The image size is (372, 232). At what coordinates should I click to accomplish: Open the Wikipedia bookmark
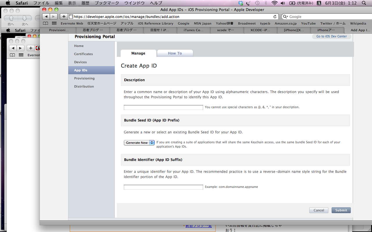[358, 23]
